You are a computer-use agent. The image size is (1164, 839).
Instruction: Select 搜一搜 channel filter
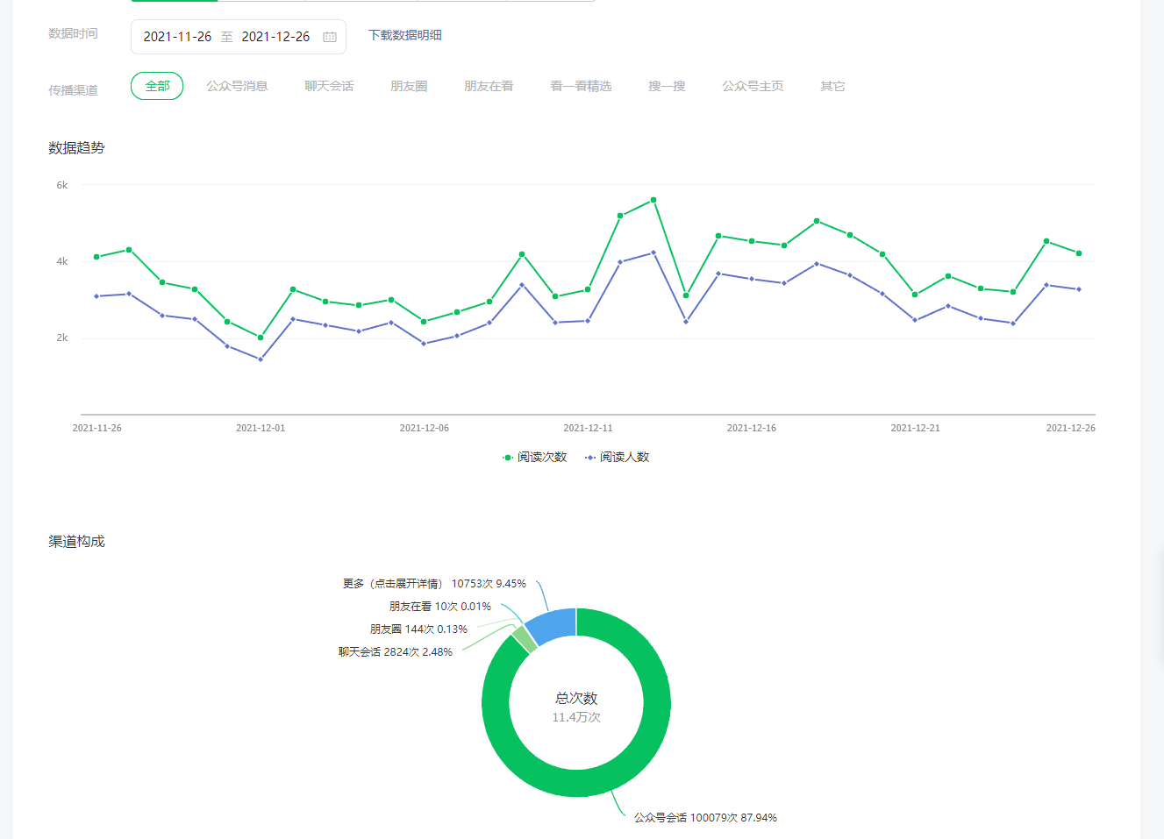pyautogui.click(x=667, y=86)
